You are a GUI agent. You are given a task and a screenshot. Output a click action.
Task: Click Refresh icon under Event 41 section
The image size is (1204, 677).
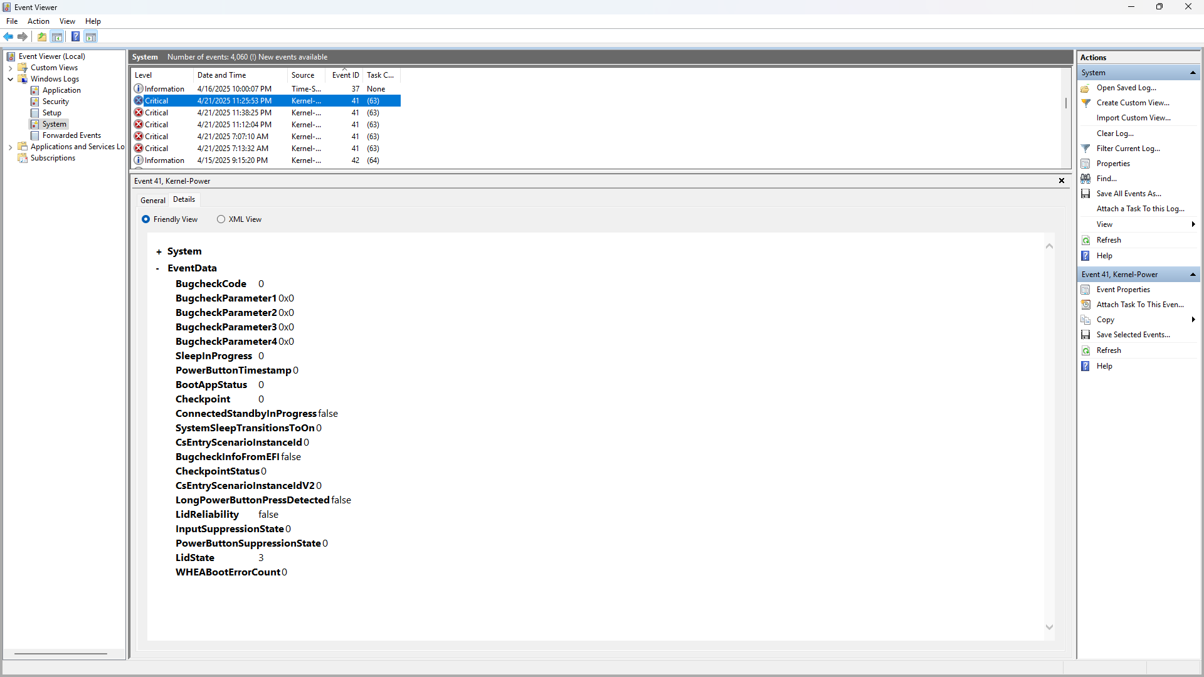[x=1085, y=351]
